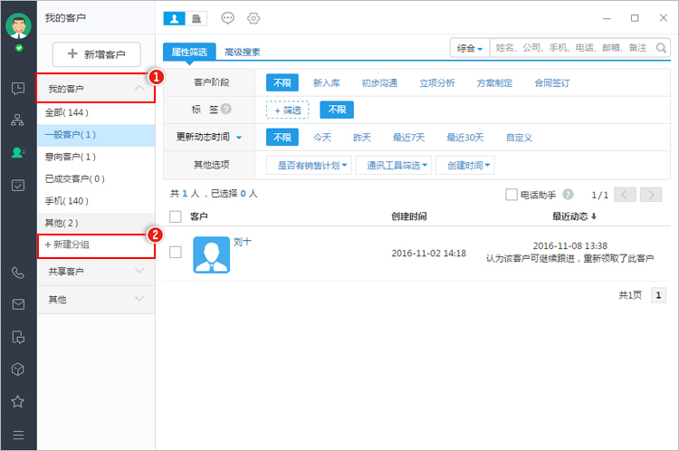Viewport: 679px width, 451px height.
Task: Open customer name link 刘十
Action: click(x=242, y=242)
